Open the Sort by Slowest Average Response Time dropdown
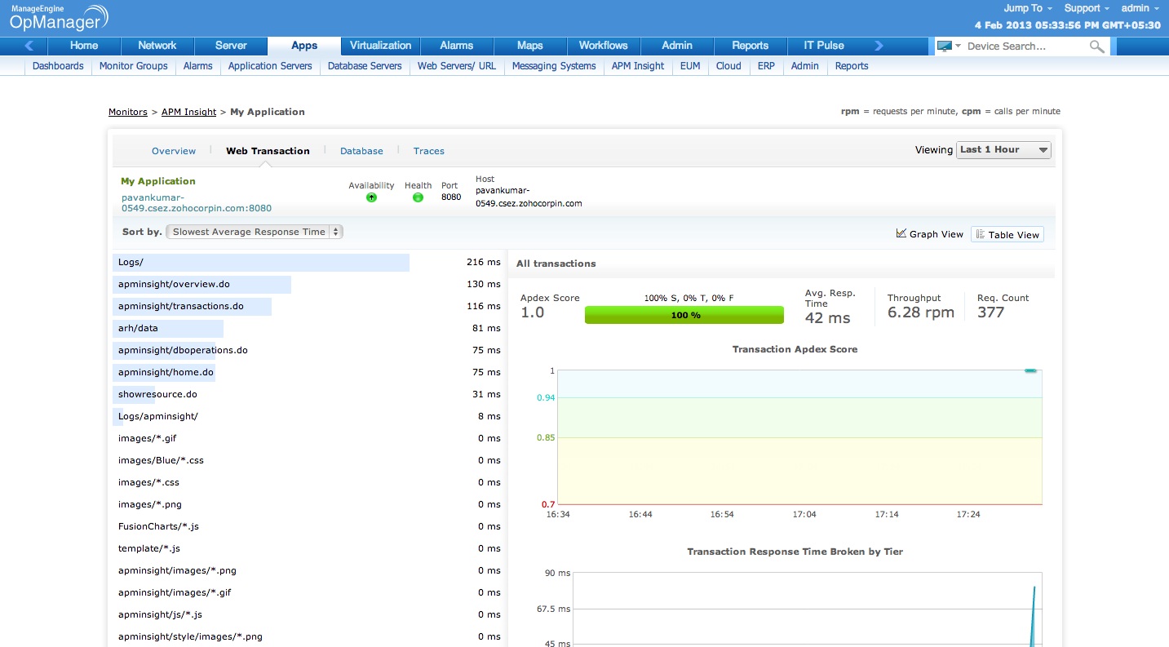This screenshot has height=647, width=1169. click(254, 232)
